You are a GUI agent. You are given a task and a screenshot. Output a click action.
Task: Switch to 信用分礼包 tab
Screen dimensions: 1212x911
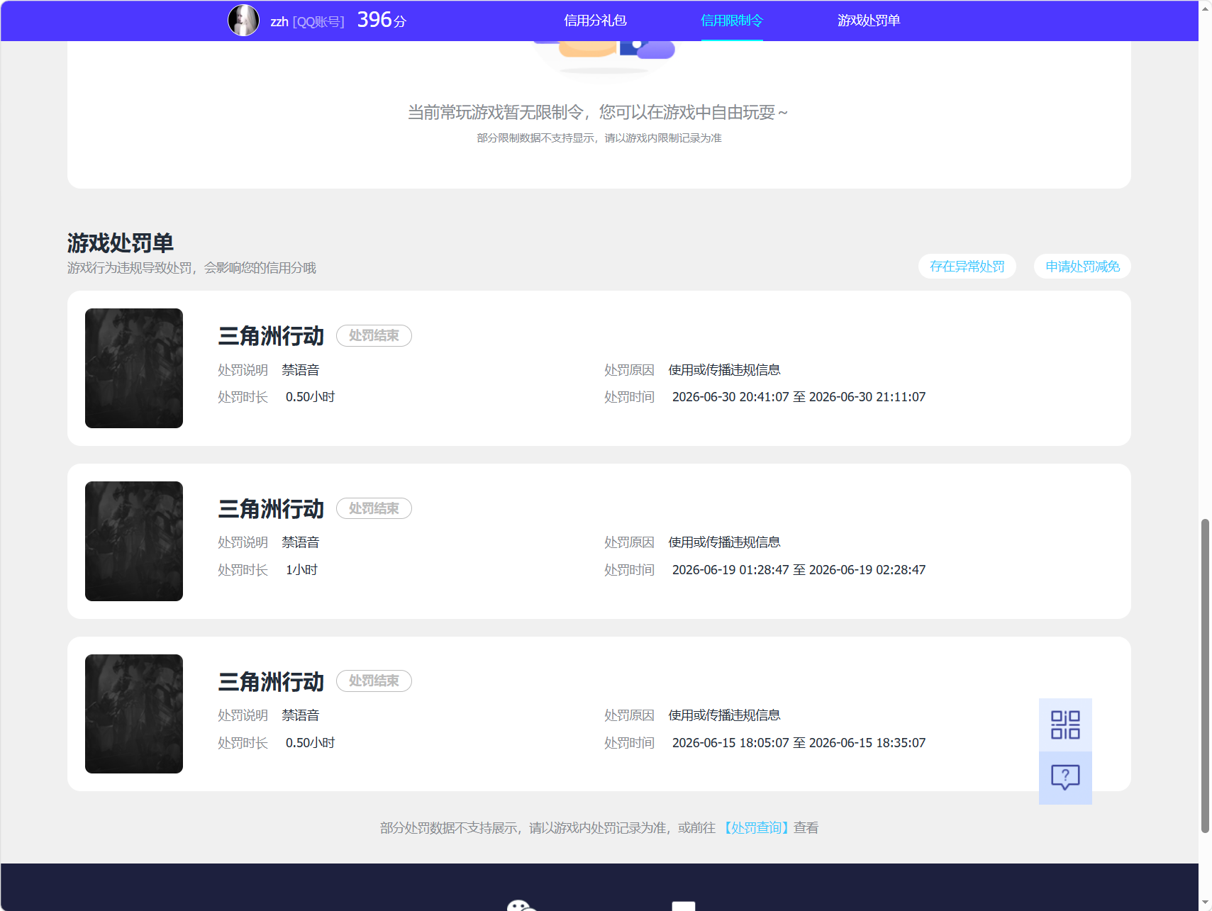(x=595, y=21)
